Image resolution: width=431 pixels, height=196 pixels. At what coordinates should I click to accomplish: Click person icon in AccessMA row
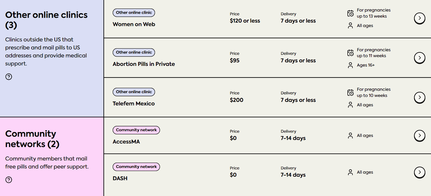point(350,136)
